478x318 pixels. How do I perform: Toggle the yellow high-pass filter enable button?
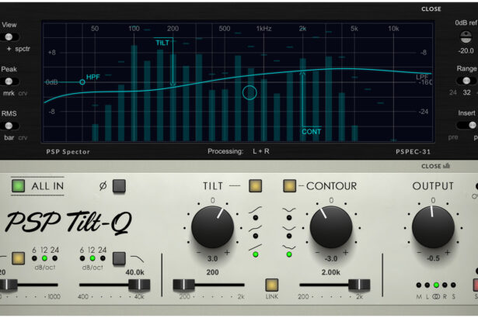[x=19, y=258]
